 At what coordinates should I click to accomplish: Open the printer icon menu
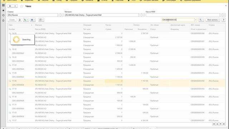33,20
